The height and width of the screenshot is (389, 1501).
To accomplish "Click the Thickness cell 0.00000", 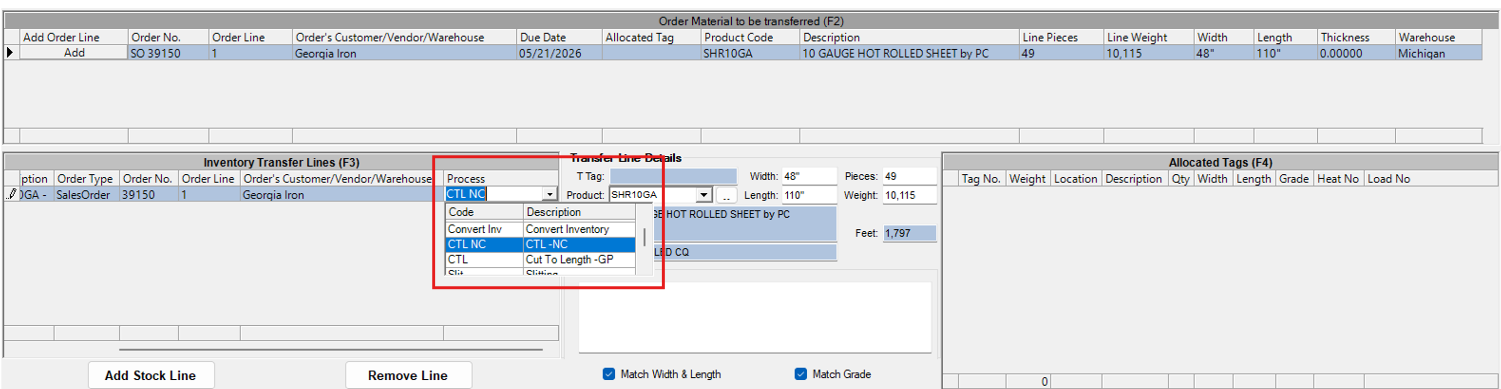I will tap(1356, 53).
